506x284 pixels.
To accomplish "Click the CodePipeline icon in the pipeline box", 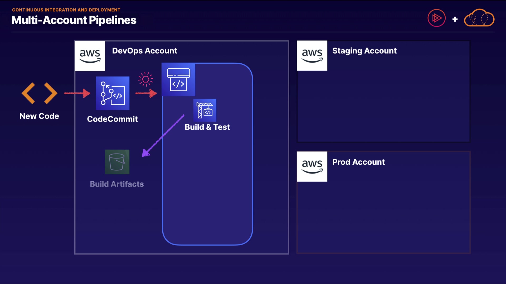I will coord(178,79).
